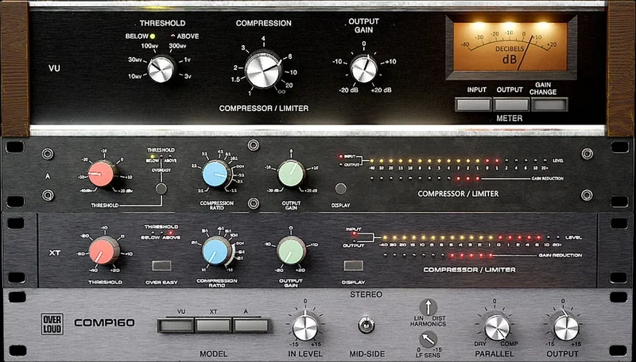Click the Lin/Dist Harmonics arrow selector
The image size is (636, 362).
pyautogui.click(x=428, y=308)
